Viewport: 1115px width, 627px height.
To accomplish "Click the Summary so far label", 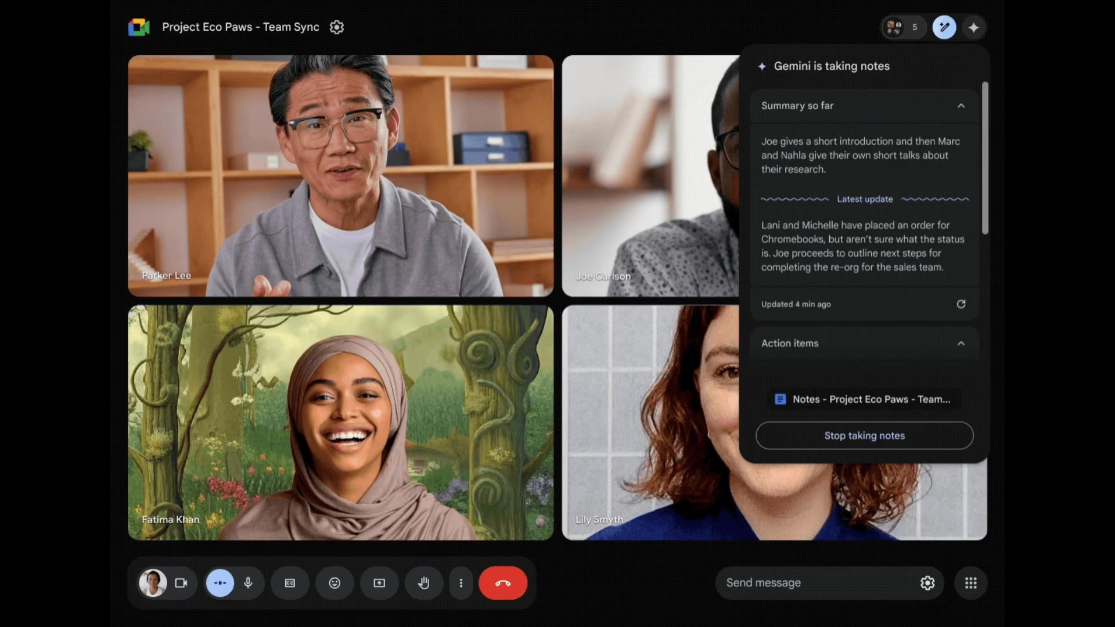I will pos(797,106).
